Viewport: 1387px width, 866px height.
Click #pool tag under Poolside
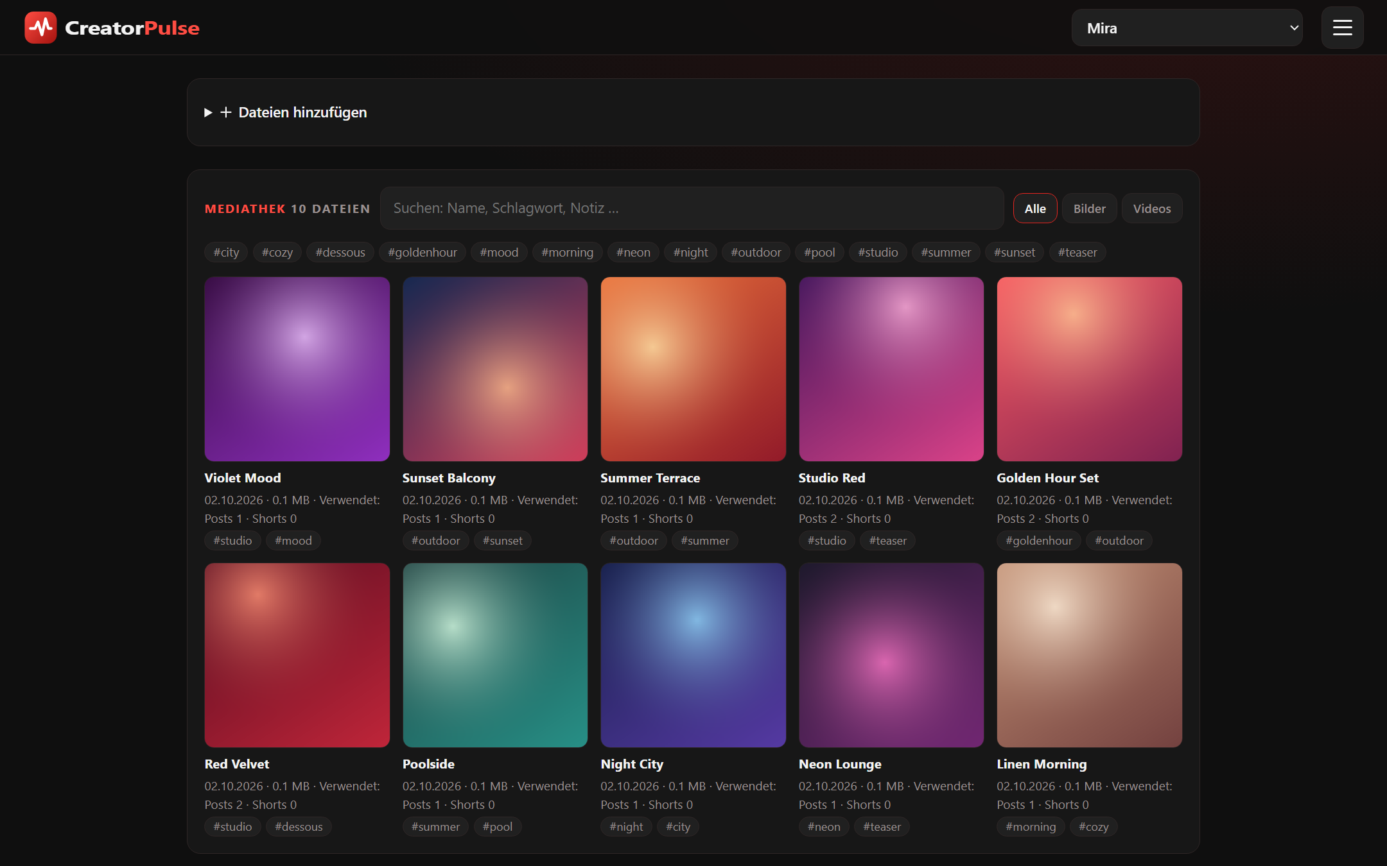point(498,827)
